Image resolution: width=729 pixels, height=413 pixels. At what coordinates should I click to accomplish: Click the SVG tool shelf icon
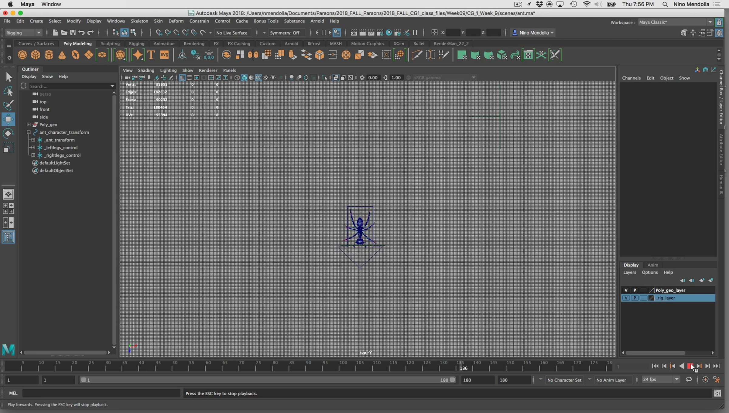pos(164,55)
